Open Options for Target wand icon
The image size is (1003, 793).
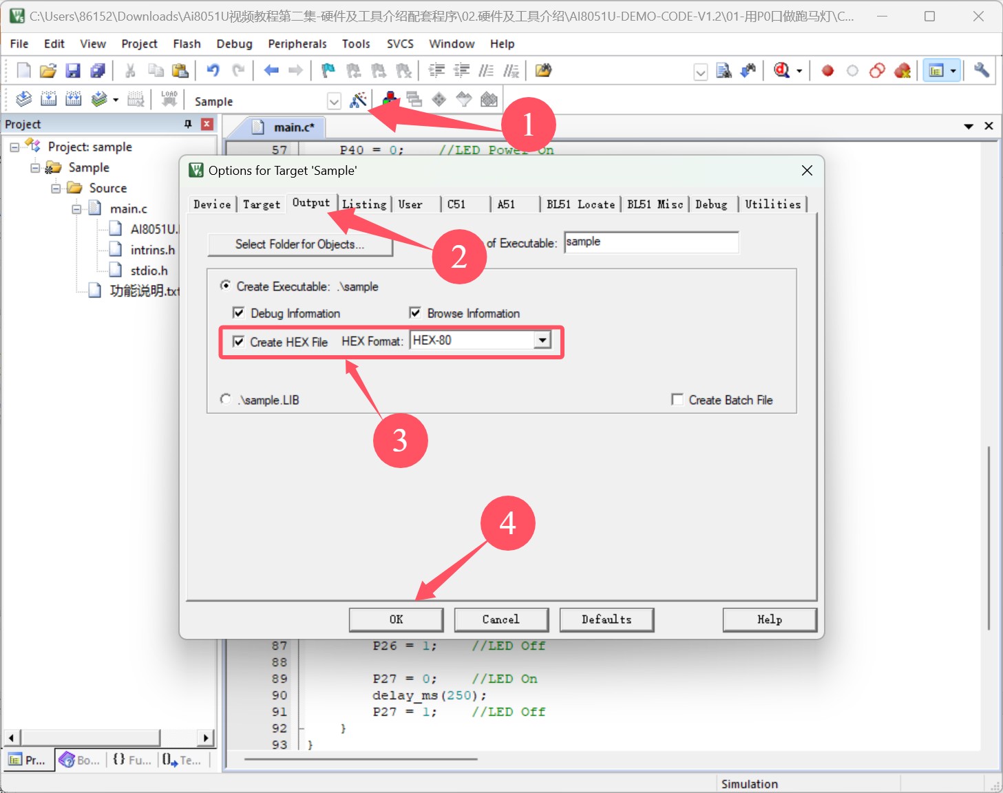click(358, 101)
